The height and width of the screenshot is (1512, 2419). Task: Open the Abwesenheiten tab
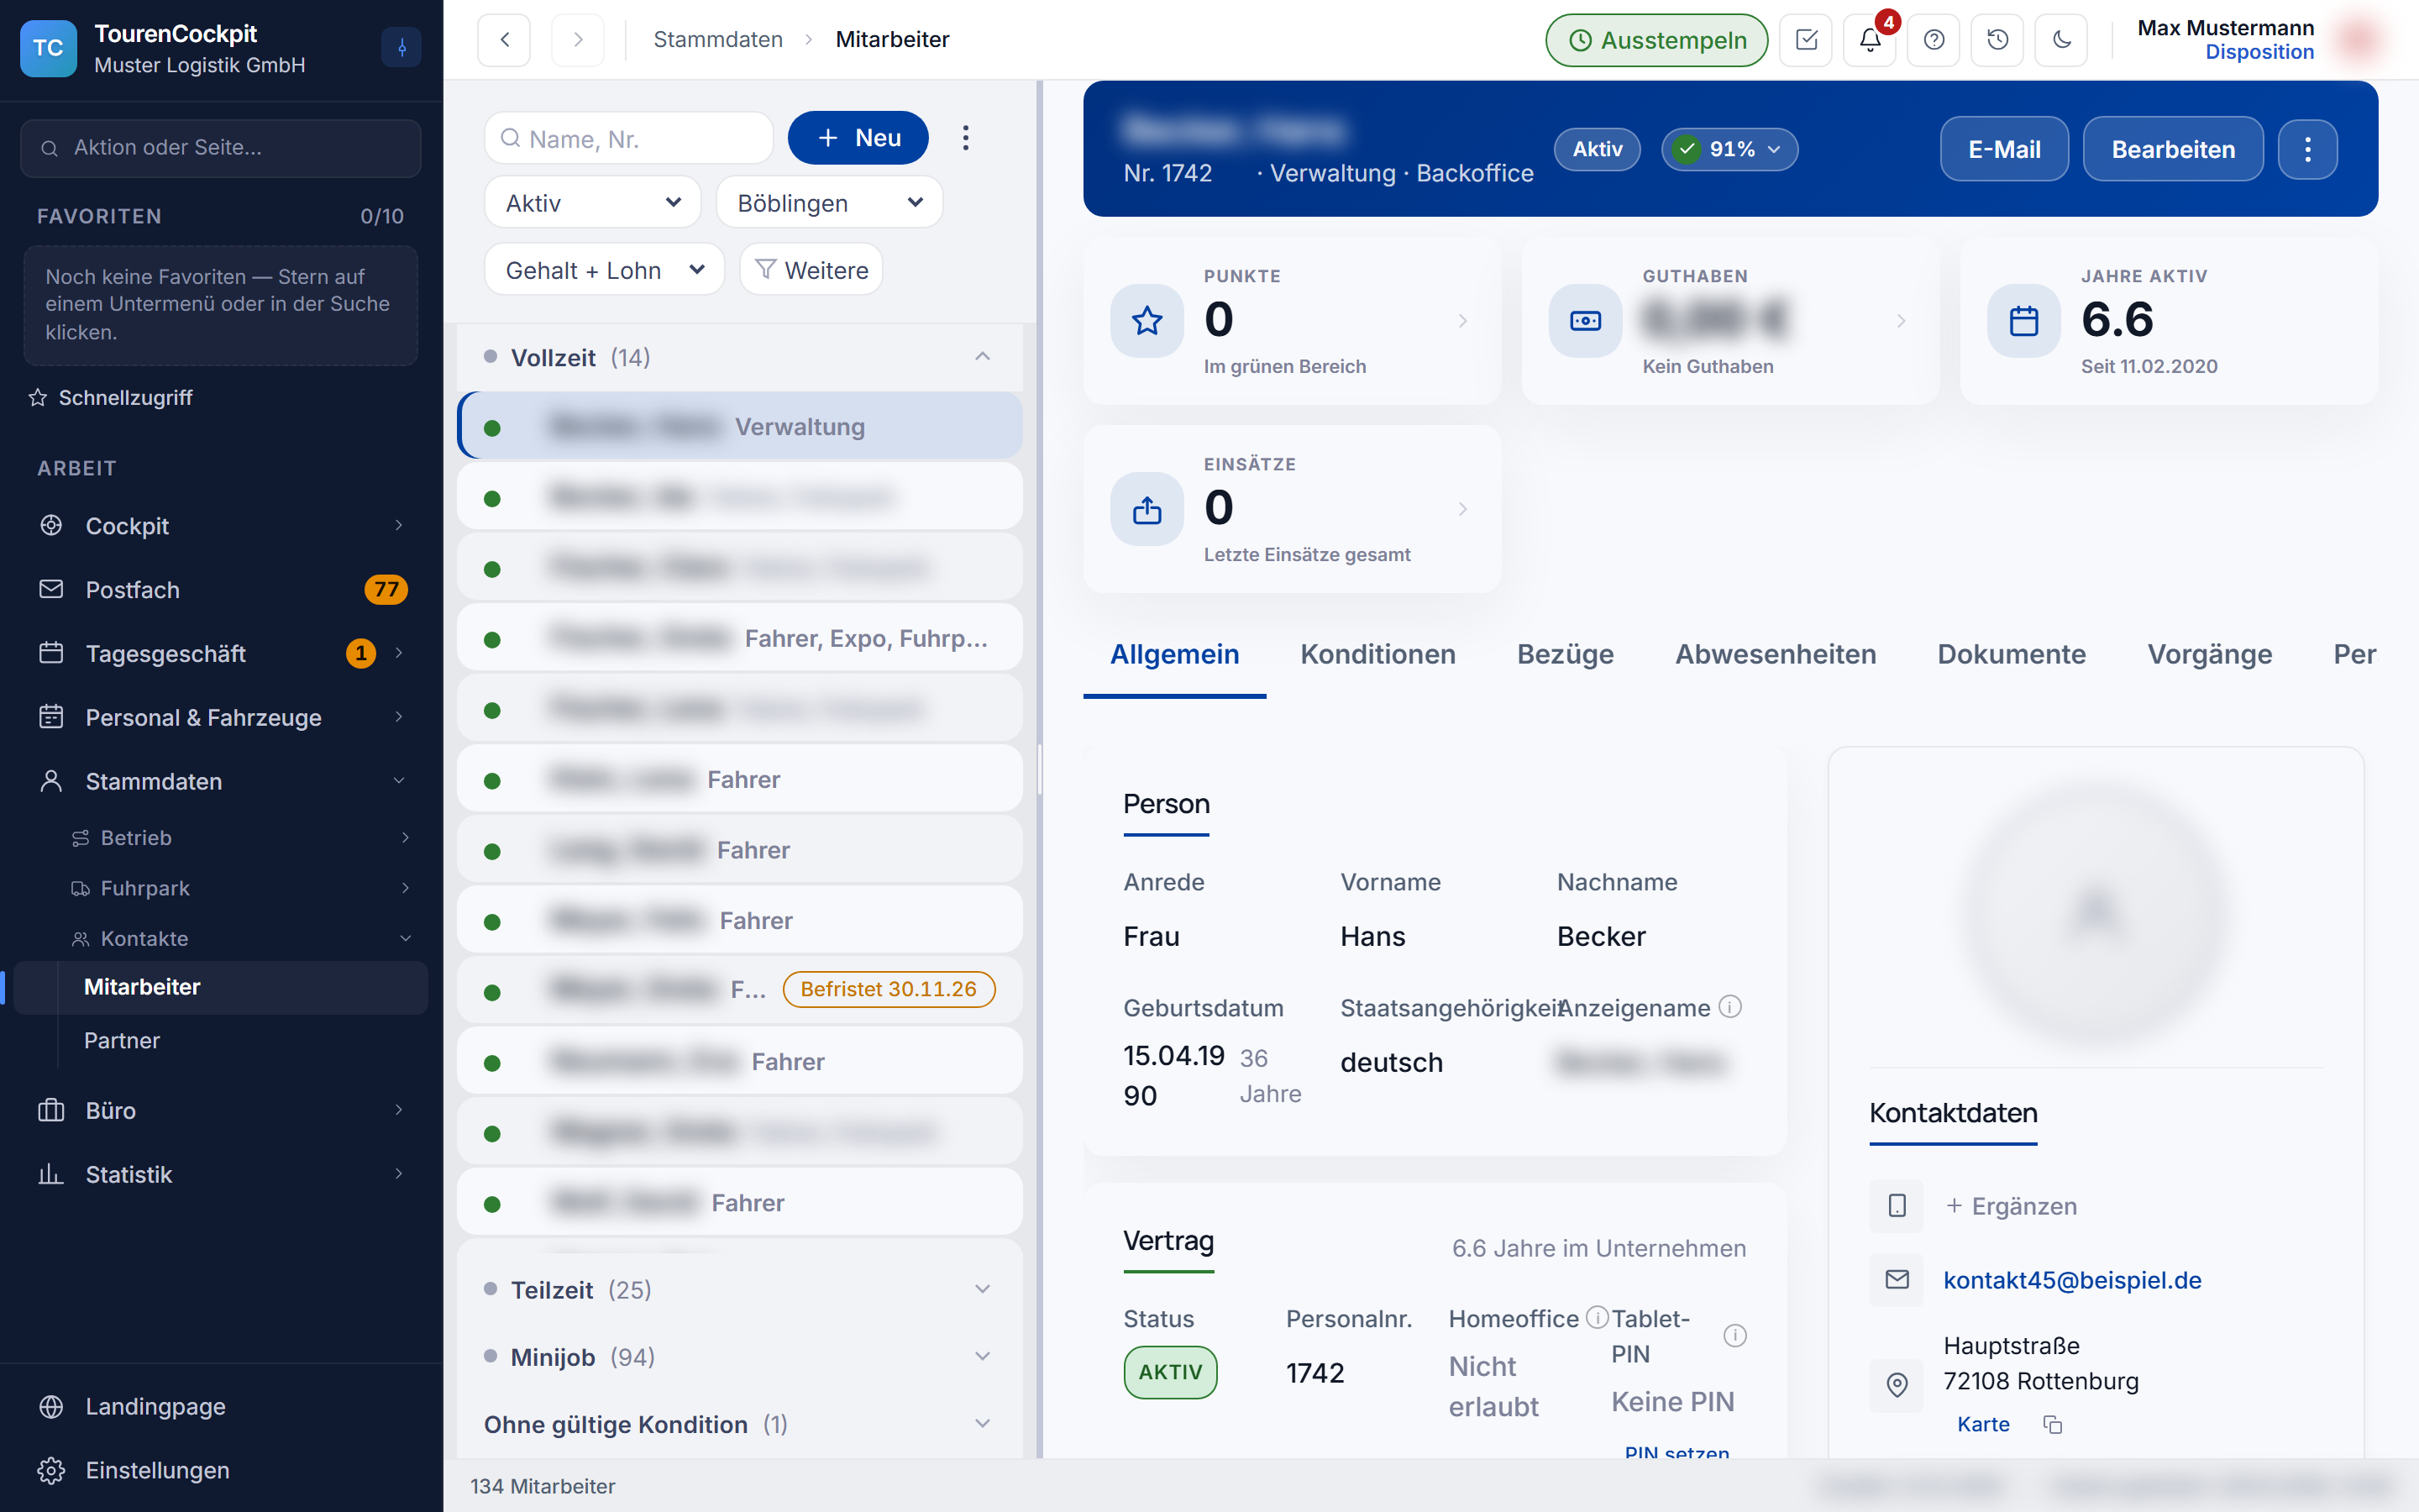click(1776, 654)
